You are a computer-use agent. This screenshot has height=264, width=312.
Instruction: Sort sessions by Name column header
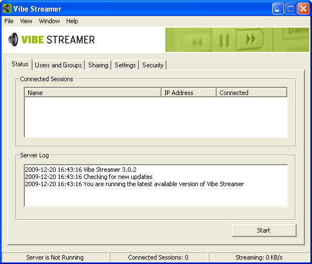(x=93, y=93)
